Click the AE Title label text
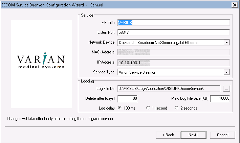The image size is (240, 143). tap(108, 23)
